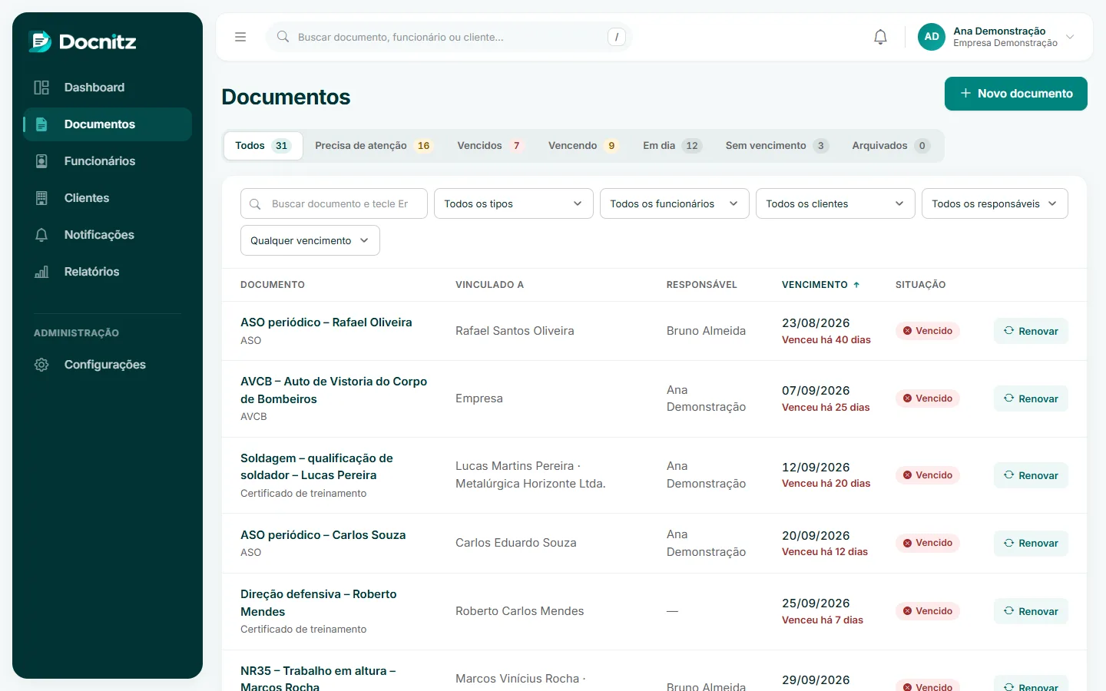The height and width of the screenshot is (691, 1106).
Task: Open the AVCB Auto de Vistoria document
Action: pos(333,390)
